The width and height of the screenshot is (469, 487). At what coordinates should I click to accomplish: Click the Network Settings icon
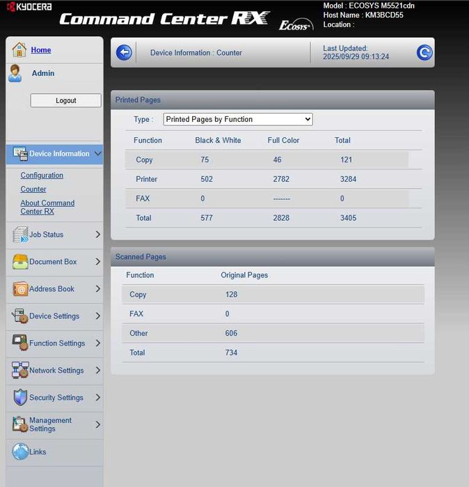coord(20,370)
